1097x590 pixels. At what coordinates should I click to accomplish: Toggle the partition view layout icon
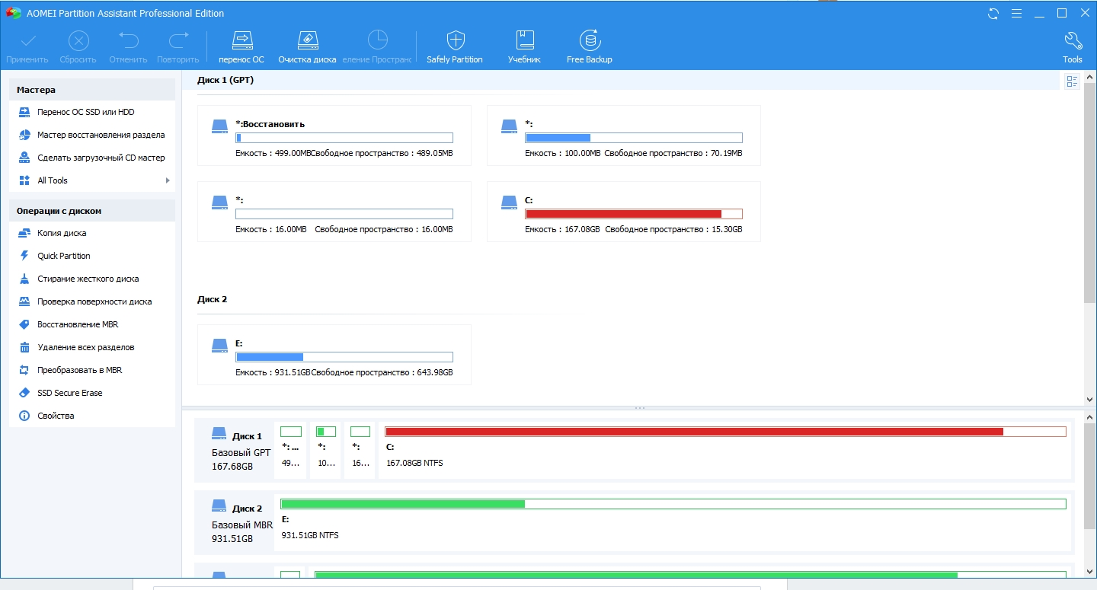point(1072,81)
